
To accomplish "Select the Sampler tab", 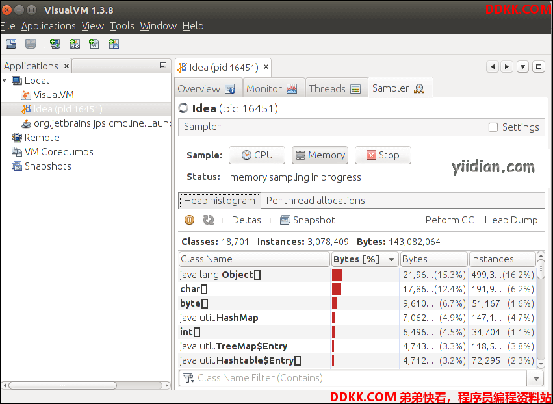I will [x=400, y=88].
